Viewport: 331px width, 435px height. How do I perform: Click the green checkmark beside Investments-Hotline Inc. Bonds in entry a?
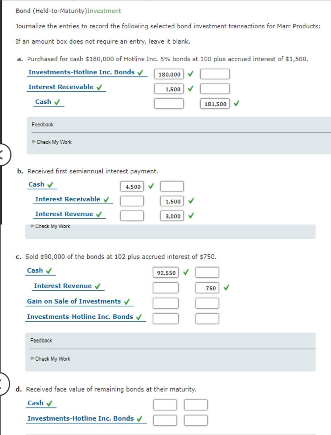[x=140, y=72]
